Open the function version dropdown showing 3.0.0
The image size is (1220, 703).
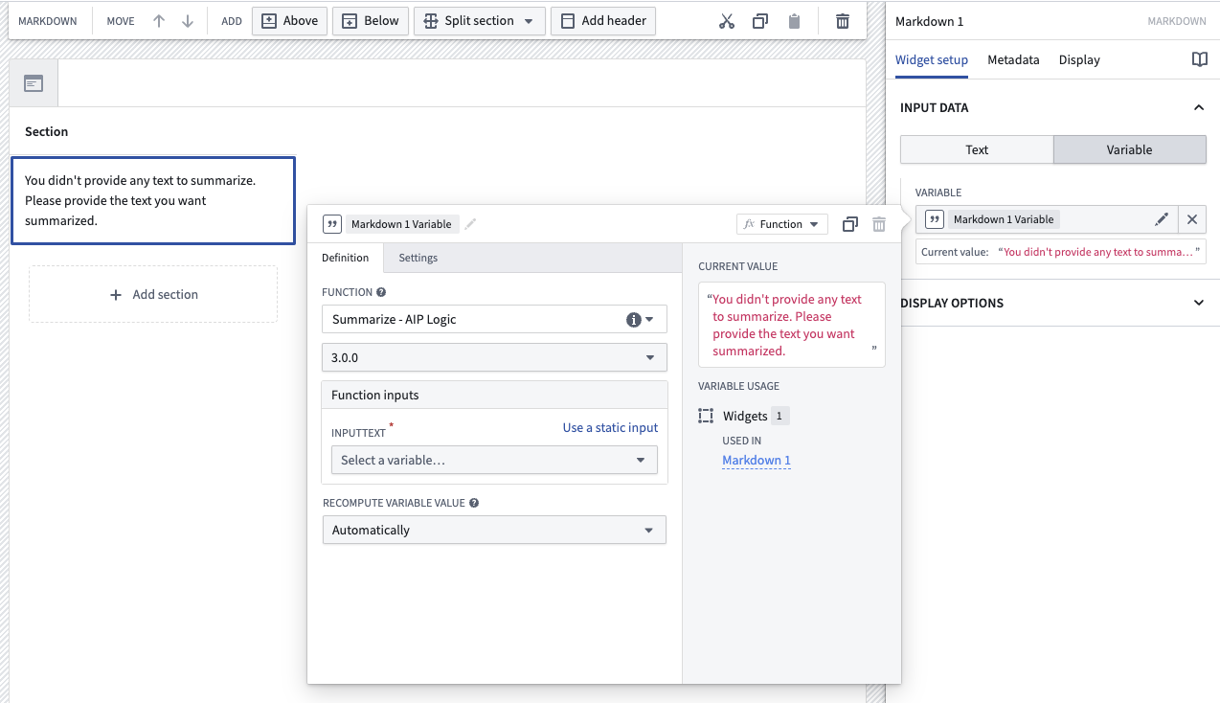point(493,356)
